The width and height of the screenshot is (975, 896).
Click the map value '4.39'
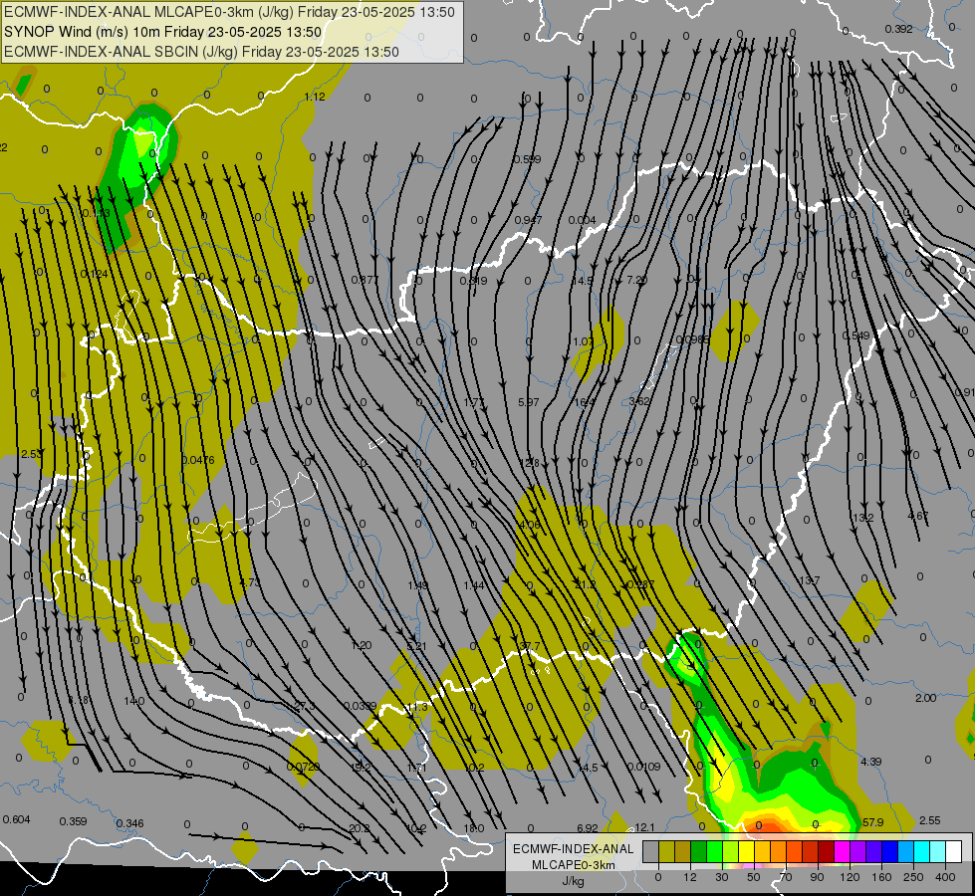pos(871,762)
